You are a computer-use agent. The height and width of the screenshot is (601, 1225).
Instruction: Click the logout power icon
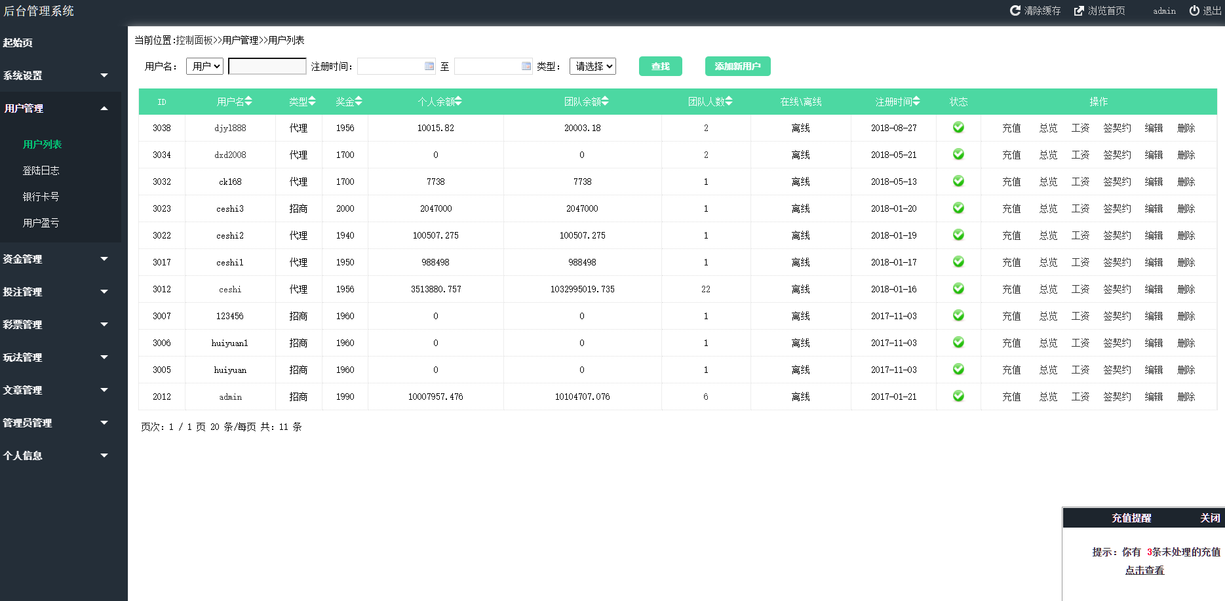[1194, 10]
